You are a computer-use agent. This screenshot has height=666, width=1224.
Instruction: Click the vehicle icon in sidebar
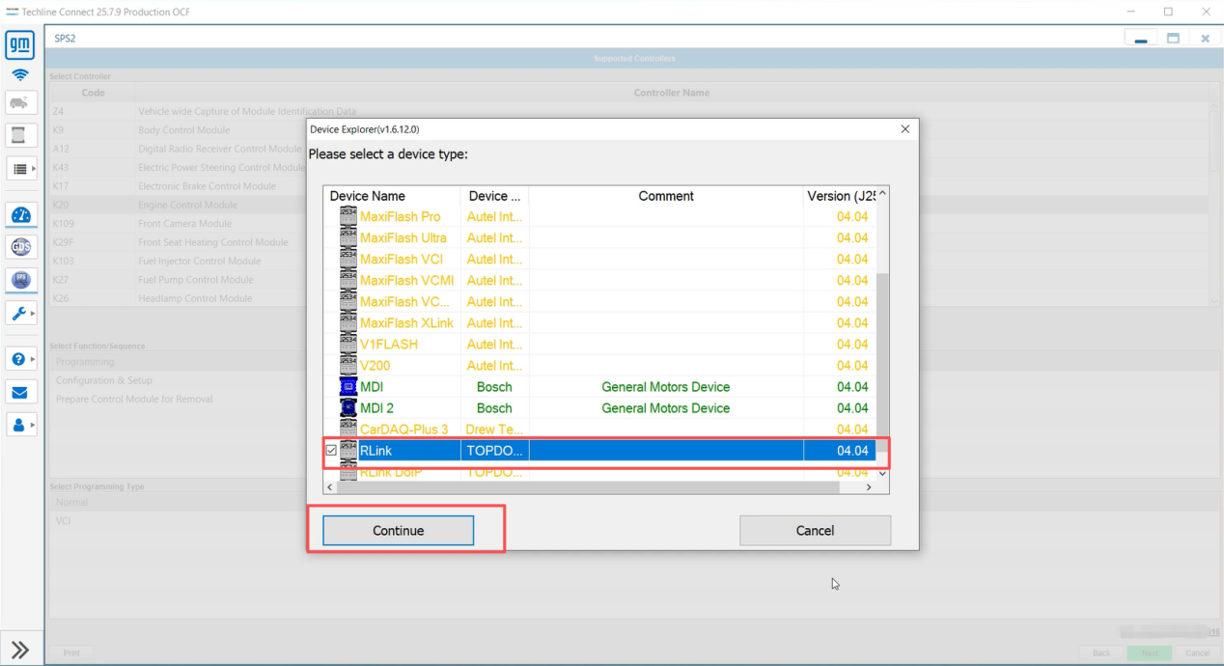20,102
